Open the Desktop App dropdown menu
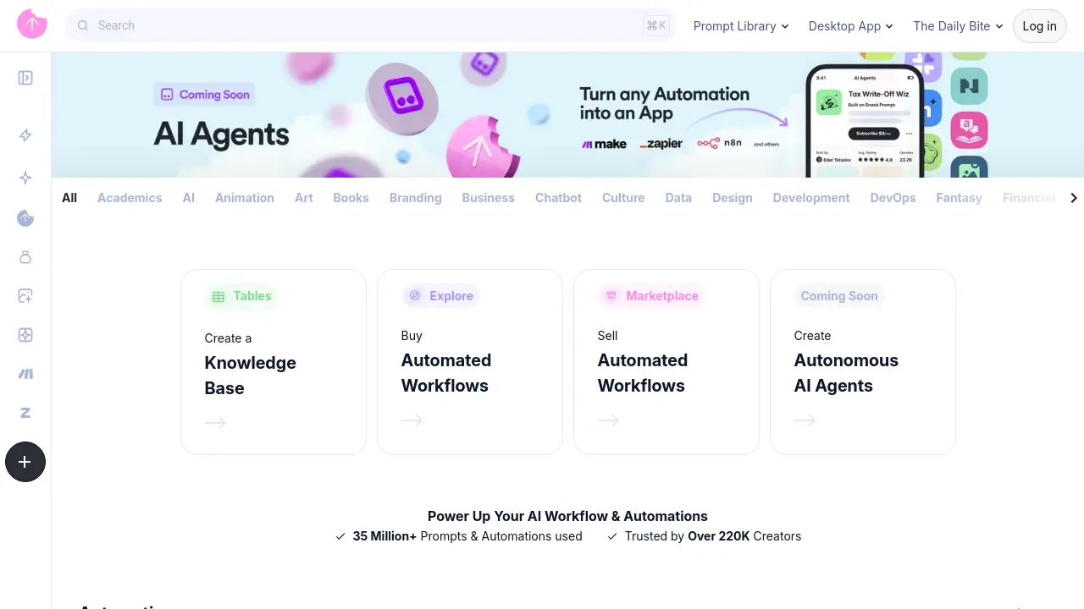Screen dimensions: 1084x609 coord(850,26)
